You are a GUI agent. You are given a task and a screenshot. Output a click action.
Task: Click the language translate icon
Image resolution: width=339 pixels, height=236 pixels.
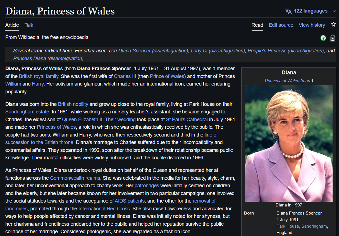tap(288, 11)
